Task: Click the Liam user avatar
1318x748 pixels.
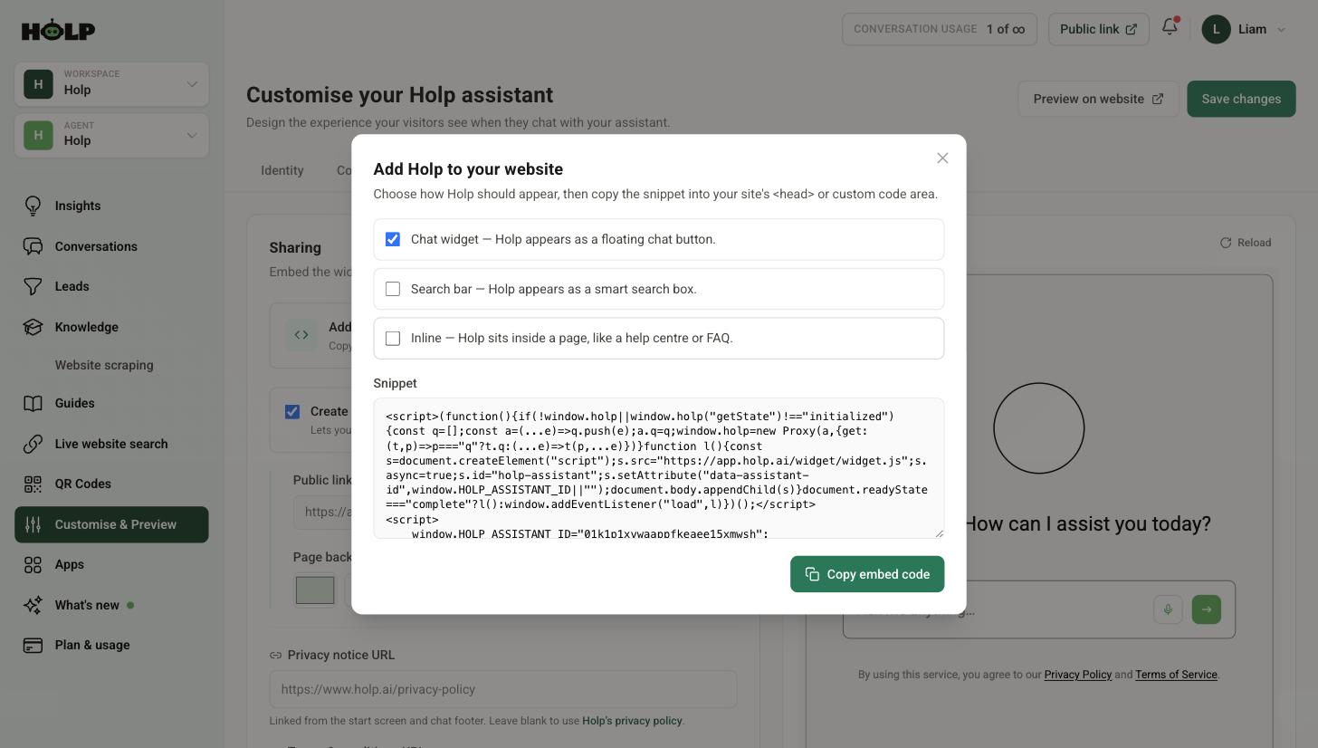Action: tap(1216, 29)
